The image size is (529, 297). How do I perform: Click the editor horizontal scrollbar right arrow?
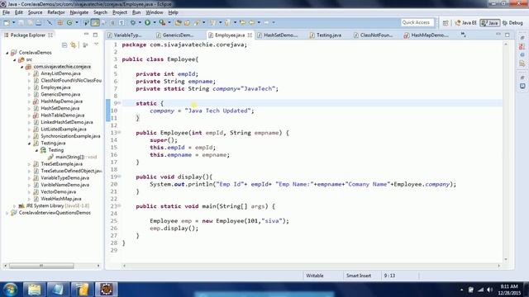click(499, 266)
